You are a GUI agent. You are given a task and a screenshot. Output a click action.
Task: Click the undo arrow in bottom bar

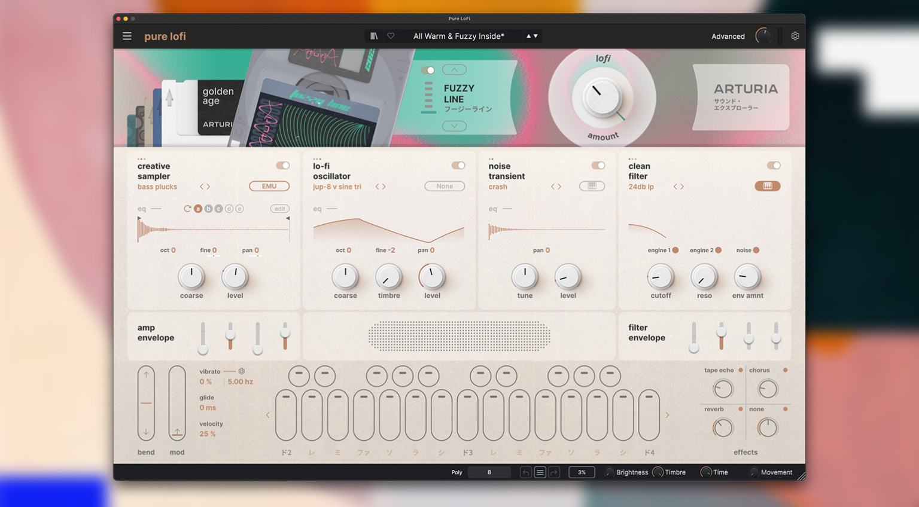(x=525, y=472)
